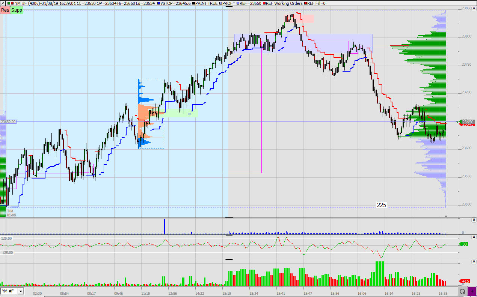Click the pane divider handle above the histogram
477x297 pixels.
click(x=229, y=259)
